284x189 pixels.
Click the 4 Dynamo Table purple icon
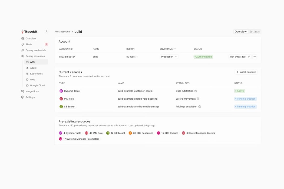click(x=61, y=133)
